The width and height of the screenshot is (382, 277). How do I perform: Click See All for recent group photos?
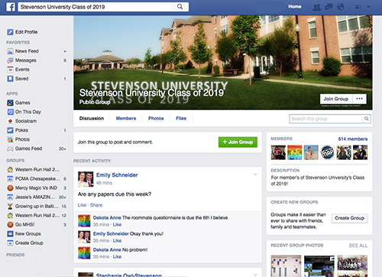click(358, 246)
